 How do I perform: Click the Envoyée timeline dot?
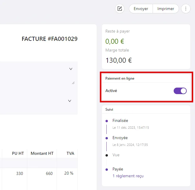pos(107,138)
